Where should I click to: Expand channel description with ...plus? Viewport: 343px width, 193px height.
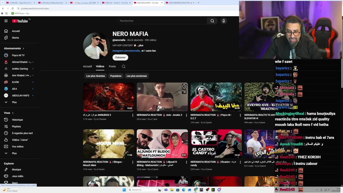(x=140, y=45)
